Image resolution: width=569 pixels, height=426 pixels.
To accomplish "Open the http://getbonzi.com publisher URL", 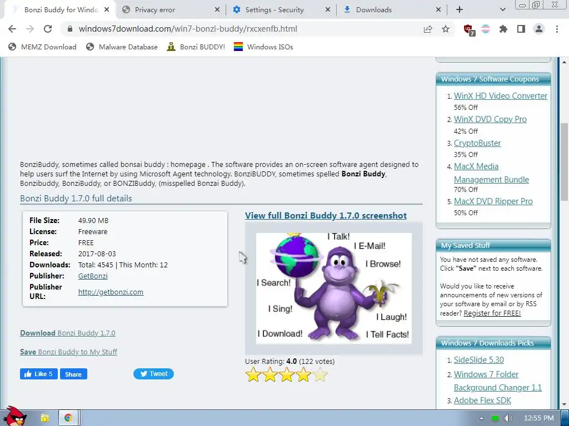I will coord(111,292).
